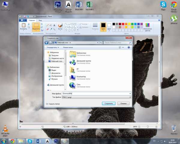Open the blue Paint file menu button
Image resolution: width=180 pixels, height=144 pixels.
(23, 20)
